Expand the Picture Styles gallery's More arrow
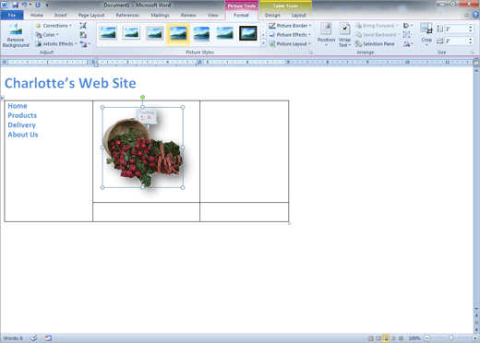The image size is (480, 343). pos(263,43)
